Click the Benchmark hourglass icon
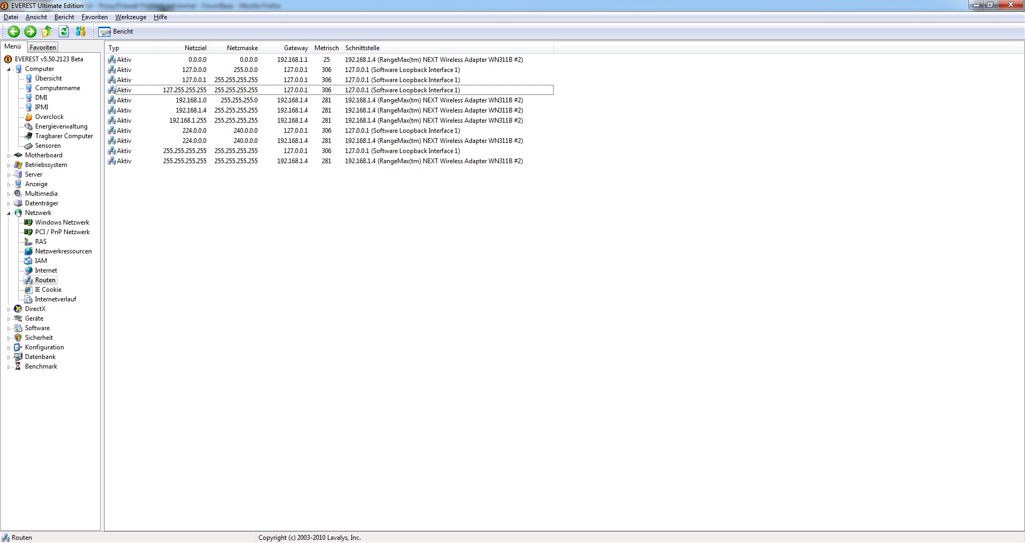1025x543 pixels. (18, 366)
